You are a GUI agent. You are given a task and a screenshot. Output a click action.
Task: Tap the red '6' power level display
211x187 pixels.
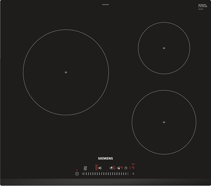click(114, 168)
